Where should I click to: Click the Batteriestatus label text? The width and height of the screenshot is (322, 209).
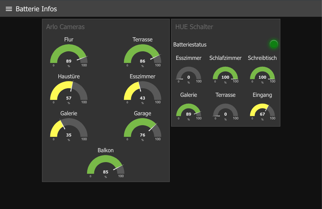coord(190,44)
